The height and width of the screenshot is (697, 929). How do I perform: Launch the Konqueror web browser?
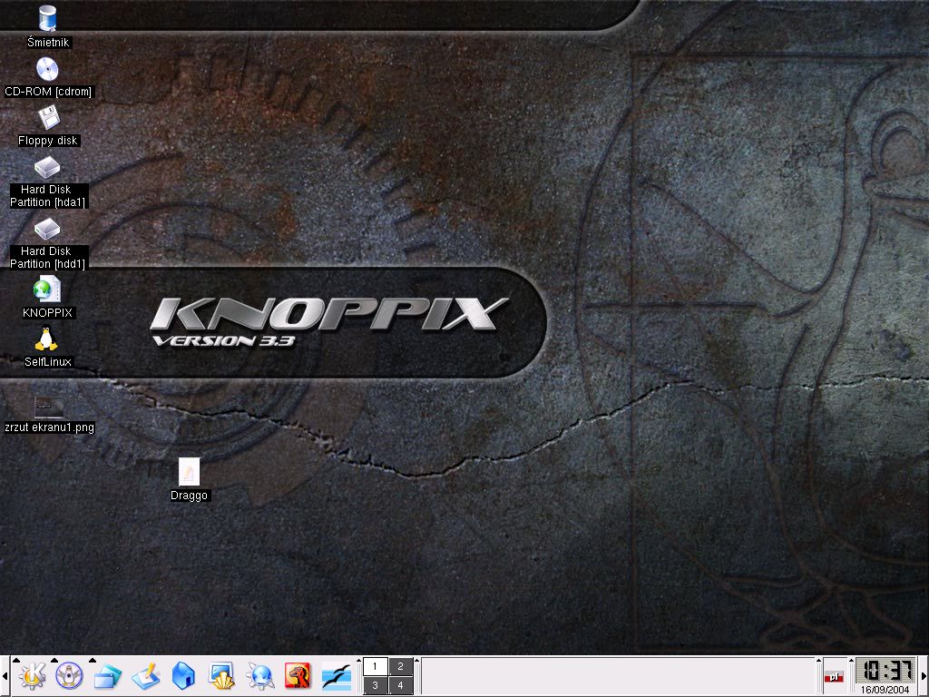pos(260,675)
